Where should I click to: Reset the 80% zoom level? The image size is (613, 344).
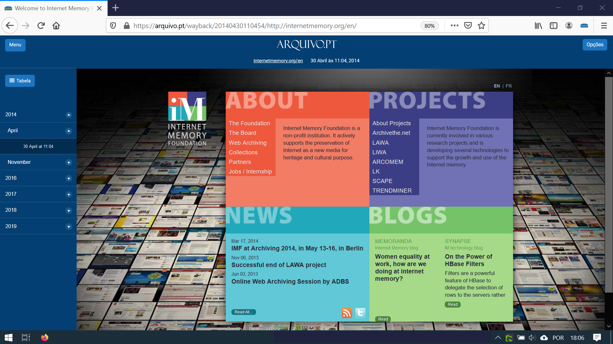429,26
